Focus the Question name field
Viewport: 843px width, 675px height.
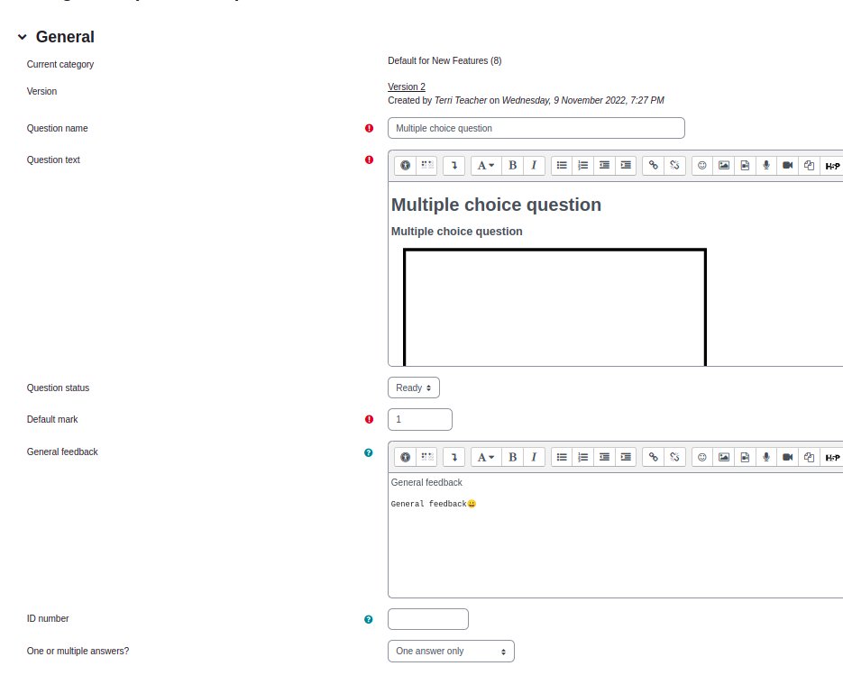pos(536,128)
